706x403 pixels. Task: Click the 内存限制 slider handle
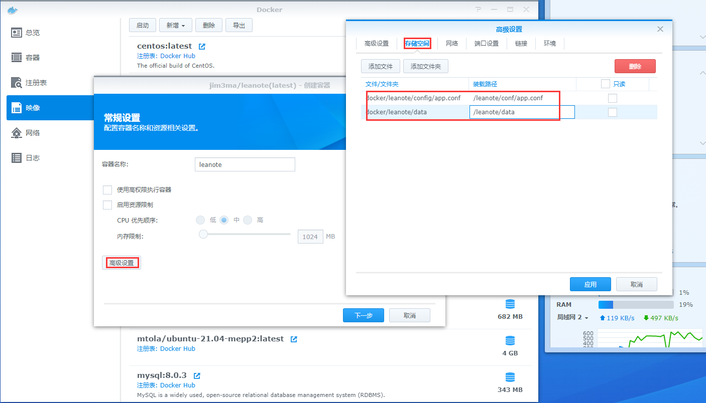click(203, 234)
